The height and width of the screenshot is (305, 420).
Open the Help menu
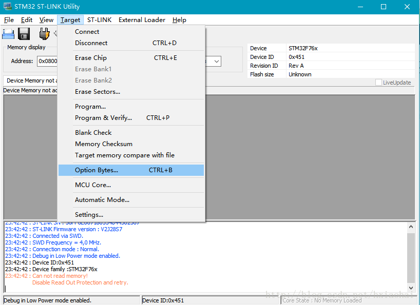(179, 20)
